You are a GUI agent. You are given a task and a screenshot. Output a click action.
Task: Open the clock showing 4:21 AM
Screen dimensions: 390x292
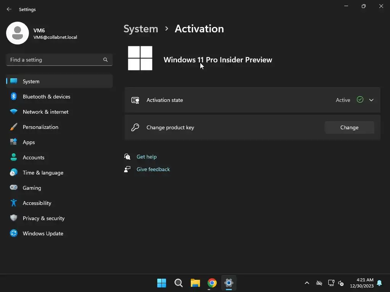tap(362, 283)
